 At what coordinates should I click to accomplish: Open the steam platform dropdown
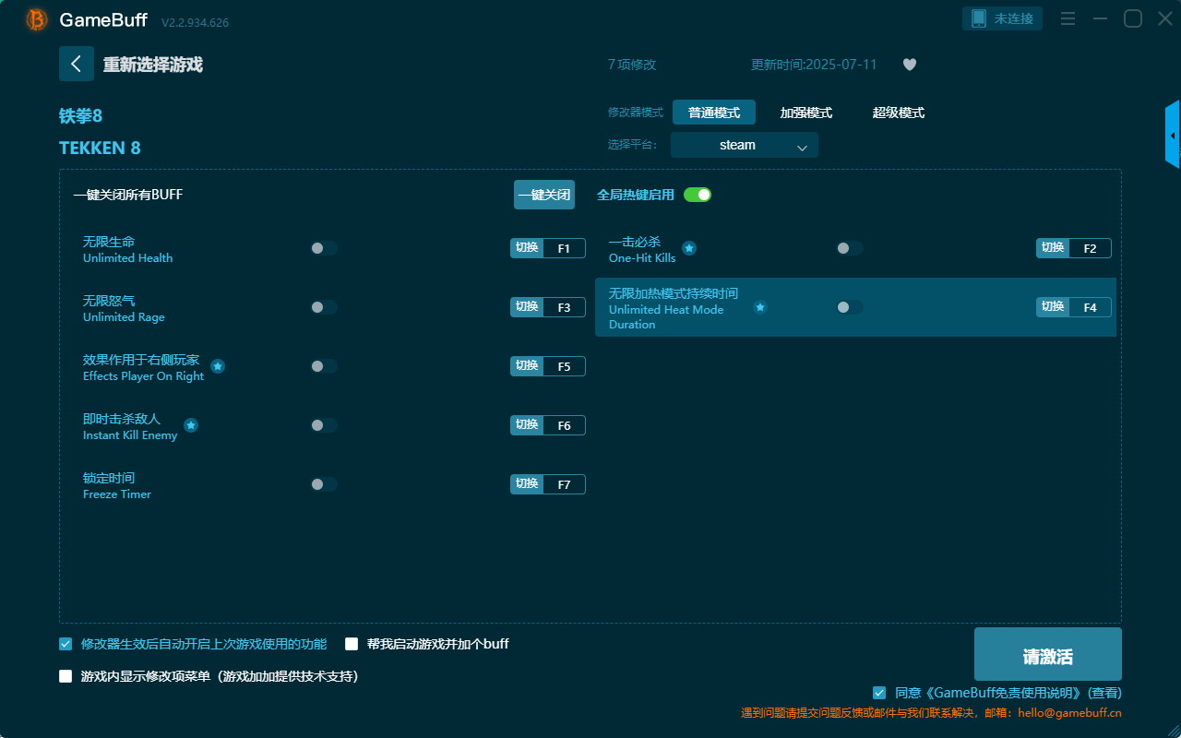coord(744,145)
